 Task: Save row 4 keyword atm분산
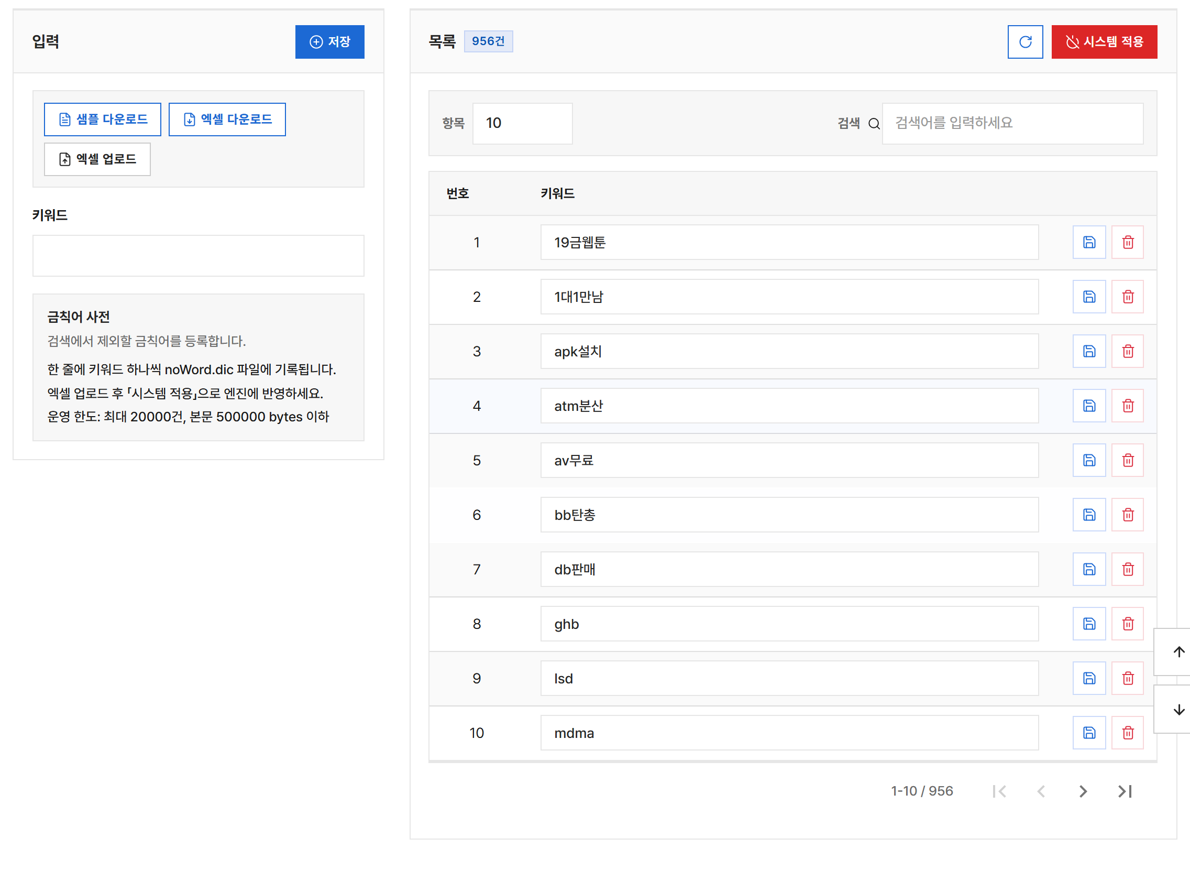click(x=1089, y=406)
